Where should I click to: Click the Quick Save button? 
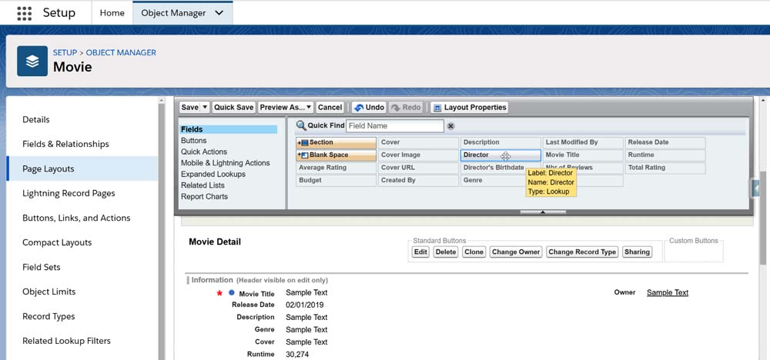click(233, 108)
